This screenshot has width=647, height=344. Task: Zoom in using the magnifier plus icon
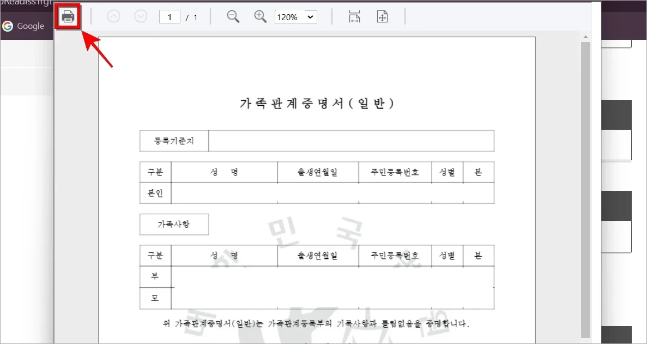pyautogui.click(x=260, y=16)
